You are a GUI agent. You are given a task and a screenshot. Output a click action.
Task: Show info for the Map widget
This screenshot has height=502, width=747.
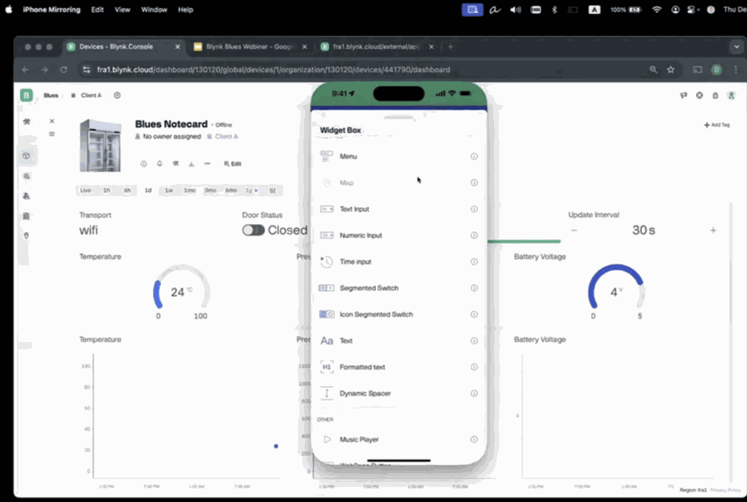[474, 182]
